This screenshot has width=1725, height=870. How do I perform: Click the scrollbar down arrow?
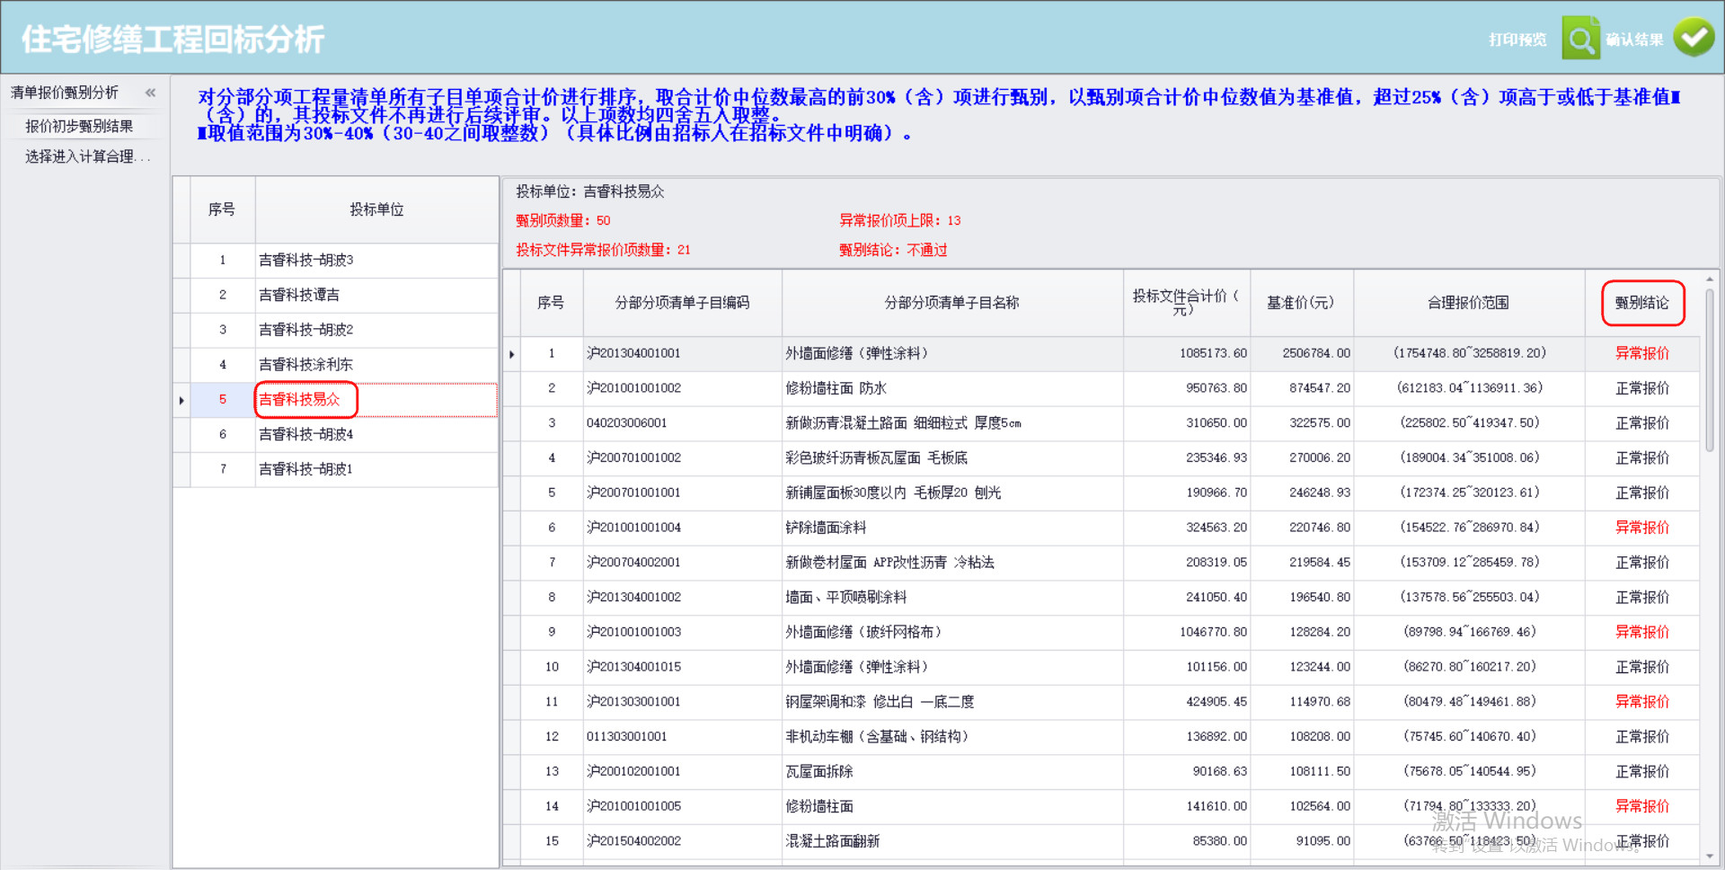coord(1709,857)
